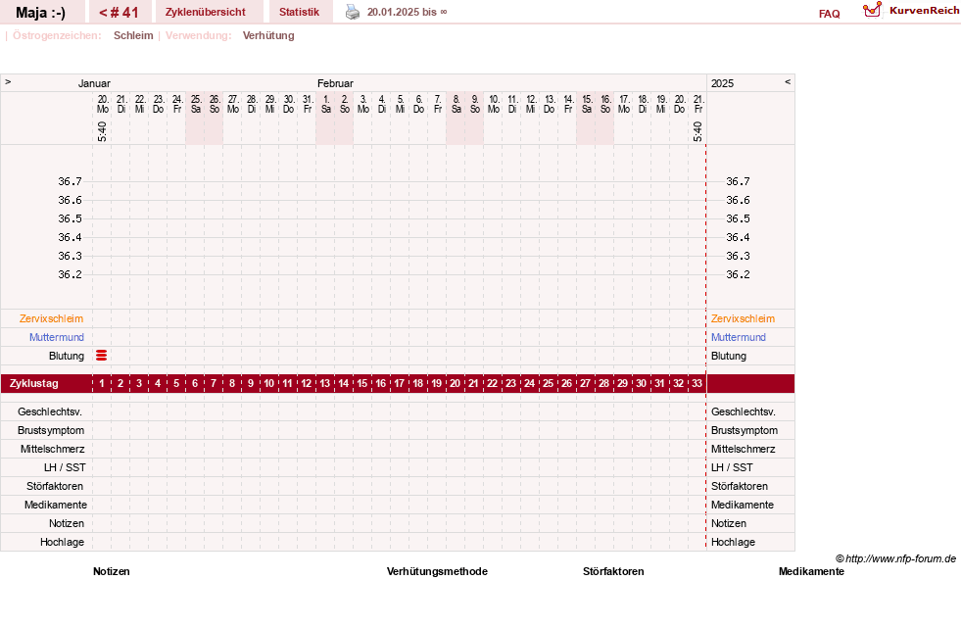Click the right Zervixschleim label

pyautogui.click(x=743, y=318)
